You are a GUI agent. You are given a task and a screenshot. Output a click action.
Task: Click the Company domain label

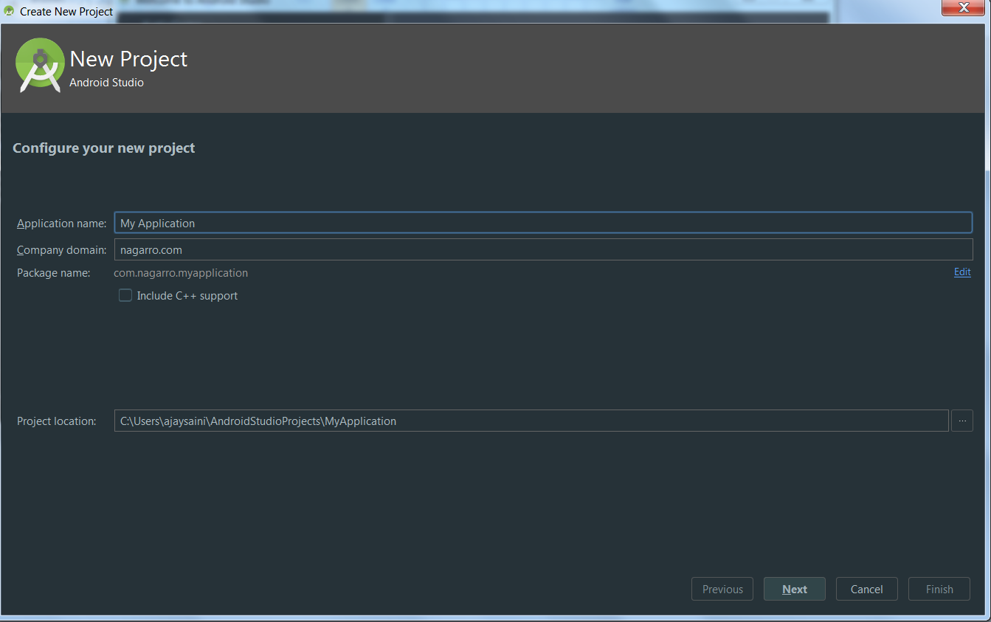click(63, 250)
